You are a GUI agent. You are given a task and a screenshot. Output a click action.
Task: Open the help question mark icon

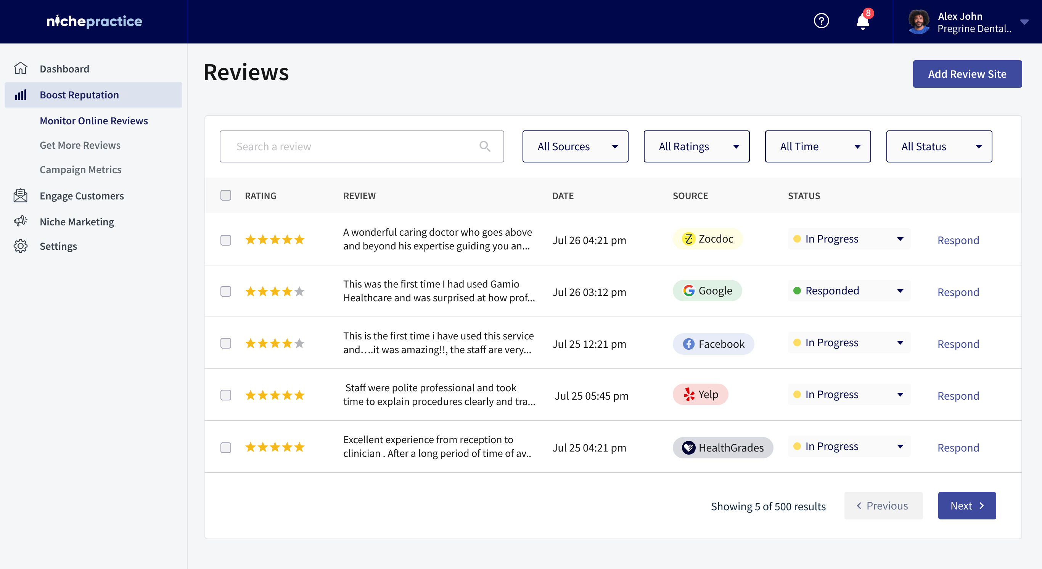pos(821,21)
